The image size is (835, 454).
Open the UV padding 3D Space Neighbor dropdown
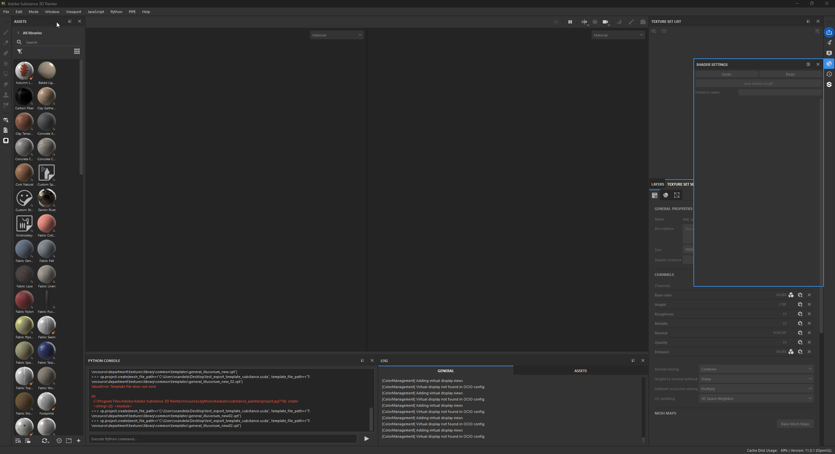click(756, 398)
